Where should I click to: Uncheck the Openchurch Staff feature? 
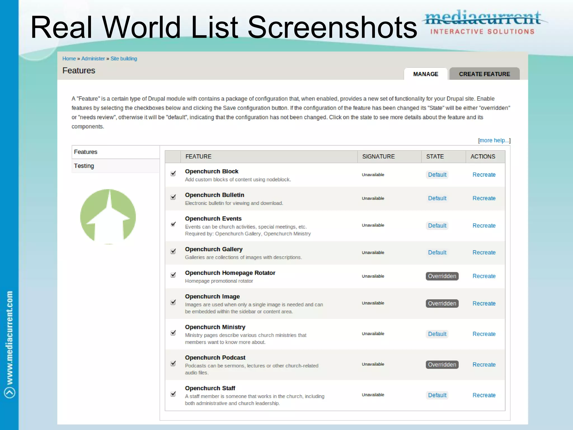173,394
